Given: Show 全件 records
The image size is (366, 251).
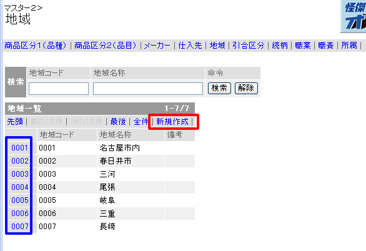Looking at the screenshot, I should pos(141,122).
